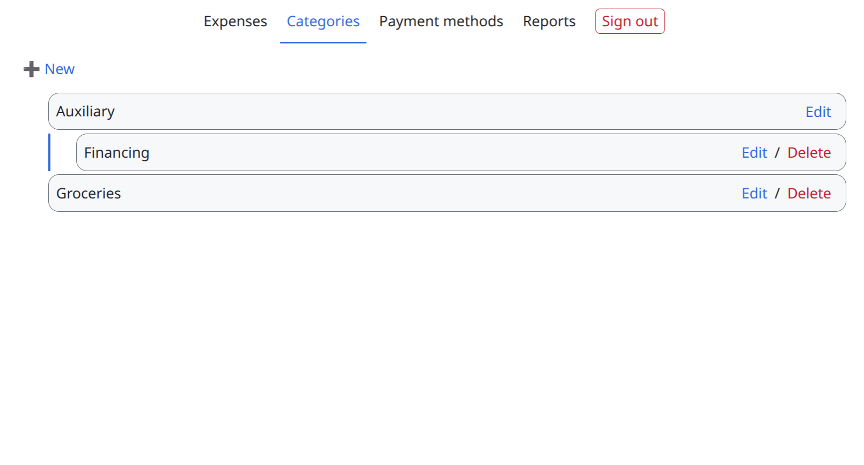Open the Payment methods tab
The height and width of the screenshot is (465, 864).
(x=441, y=21)
